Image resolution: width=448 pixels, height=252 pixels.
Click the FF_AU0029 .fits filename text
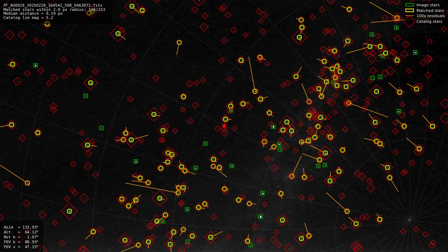tap(53, 5)
